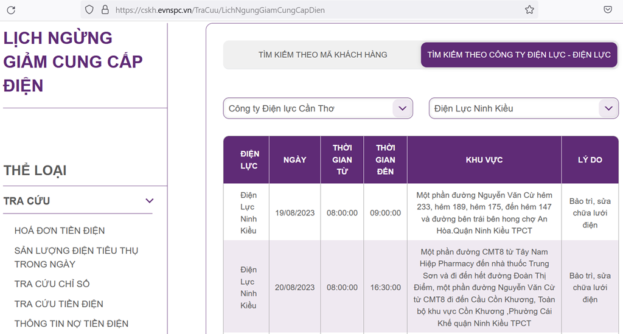Select Tìm kiếm theo công ty điện lực tab
Screen dimensions: 623x334
tap(519, 55)
